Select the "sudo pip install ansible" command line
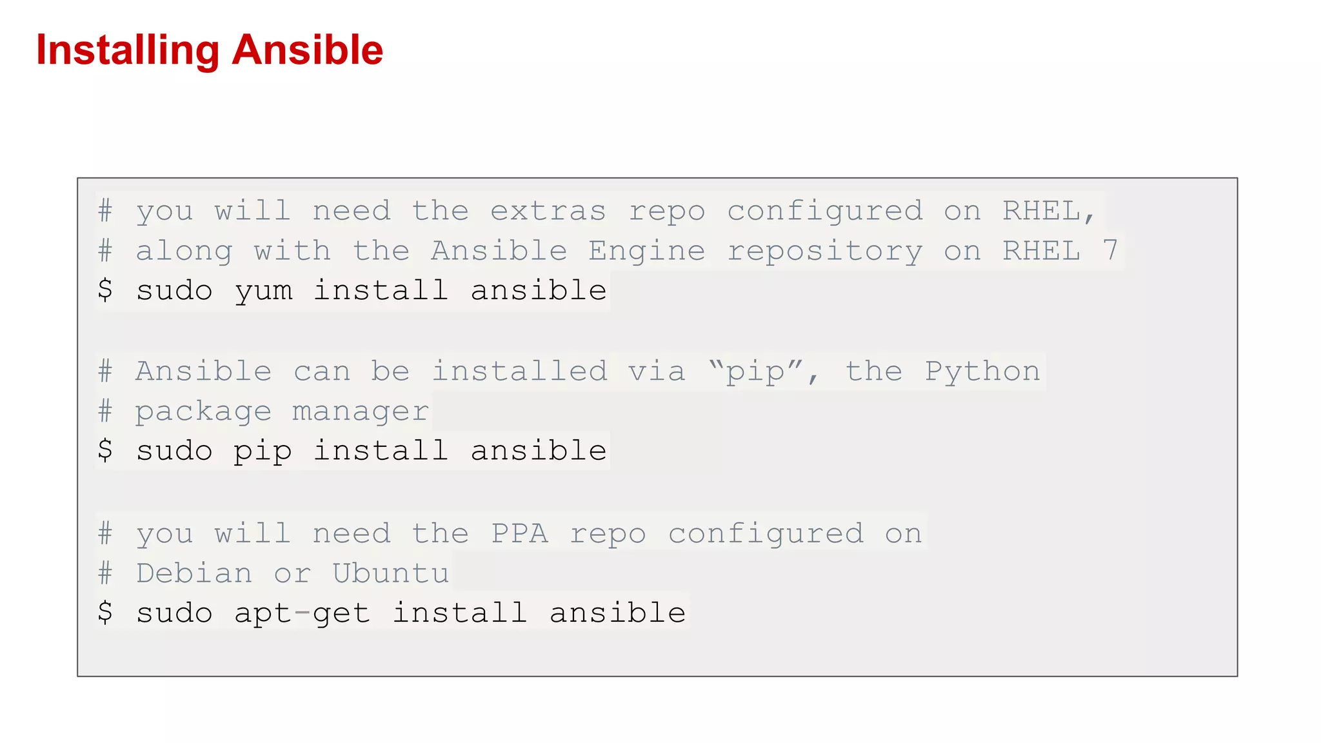The image size is (1321, 743). pos(352,450)
